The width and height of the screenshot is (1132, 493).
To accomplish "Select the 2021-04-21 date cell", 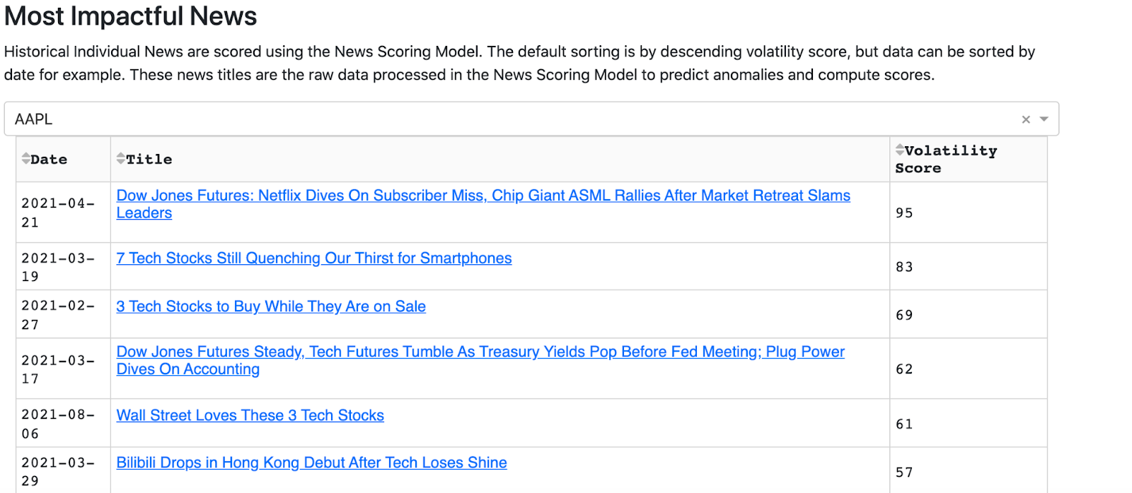I will click(58, 213).
